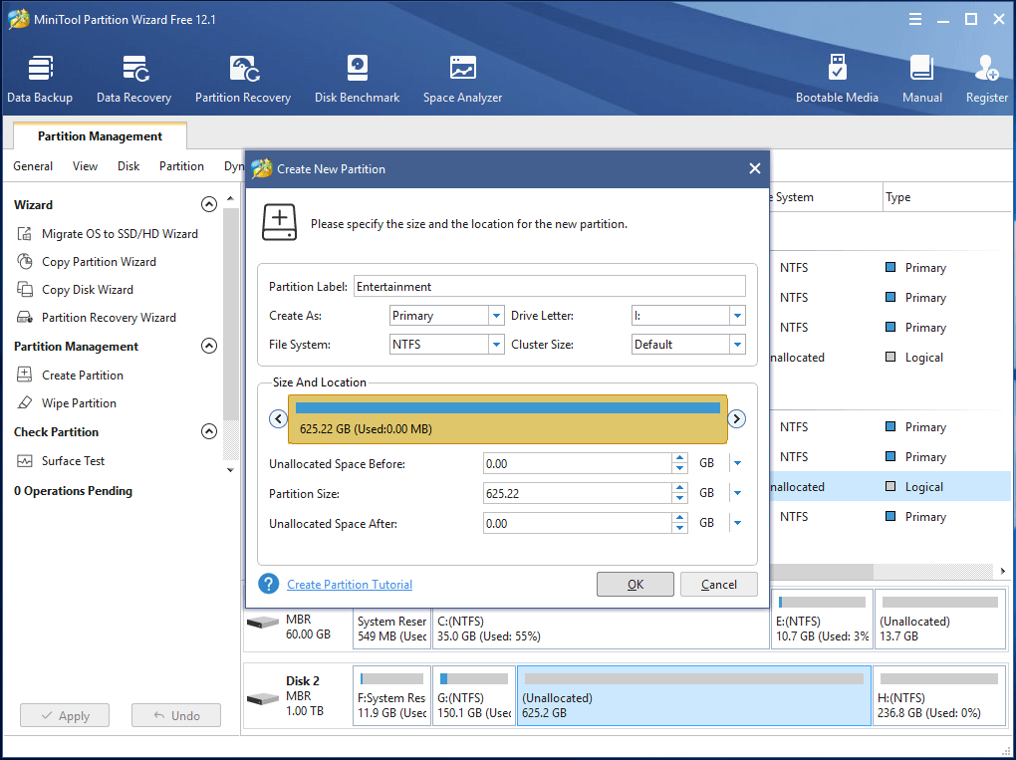Open the Register option
The height and width of the screenshot is (760, 1016).
[987, 79]
